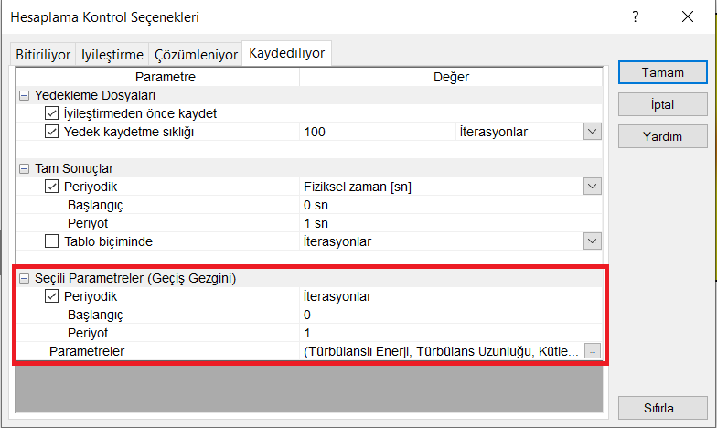
Task: Toggle İyileştirmeden önce kaydet checkbox
Action: (52, 113)
